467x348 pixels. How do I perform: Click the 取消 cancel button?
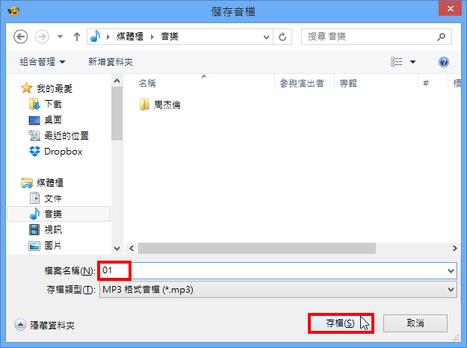click(415, 323)
